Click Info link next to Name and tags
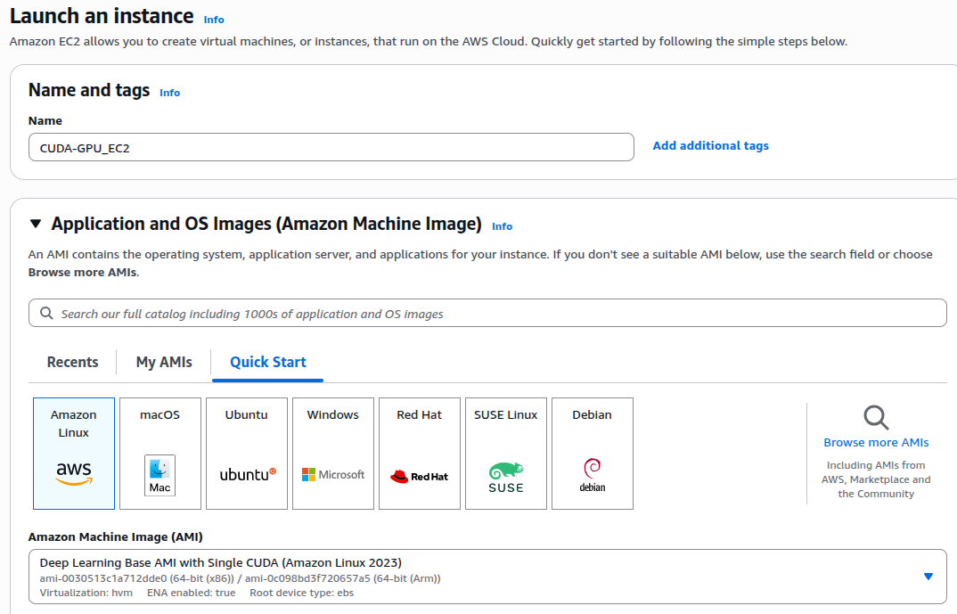The width and height of the screenshot is (957, 614). 169,93
